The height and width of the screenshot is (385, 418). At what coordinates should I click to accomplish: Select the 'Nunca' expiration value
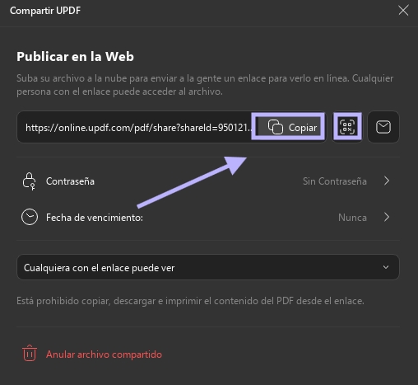click(352, 218)
